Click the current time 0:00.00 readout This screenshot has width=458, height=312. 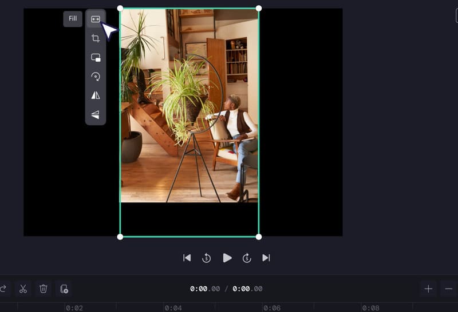coord(205,289)
